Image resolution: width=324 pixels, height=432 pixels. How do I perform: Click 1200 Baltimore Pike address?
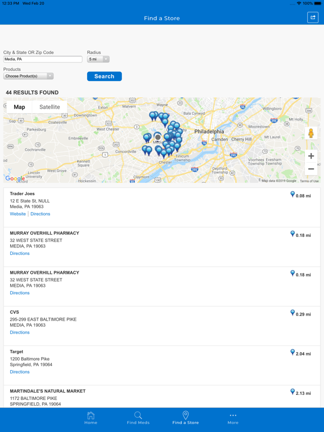point(30,359)
